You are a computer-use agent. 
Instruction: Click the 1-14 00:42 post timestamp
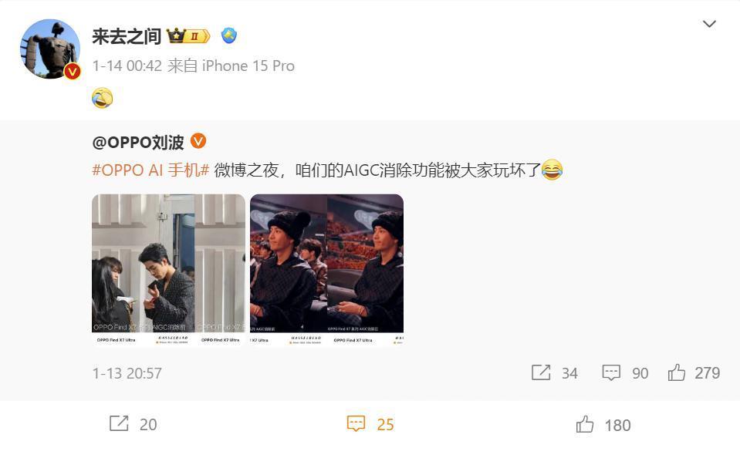point(127,66)
